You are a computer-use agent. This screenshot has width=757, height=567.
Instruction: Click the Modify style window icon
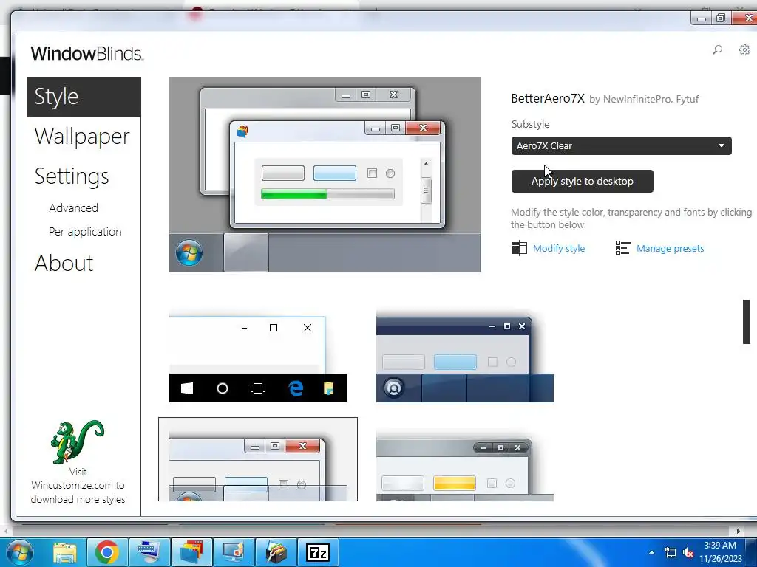point(520,248)
